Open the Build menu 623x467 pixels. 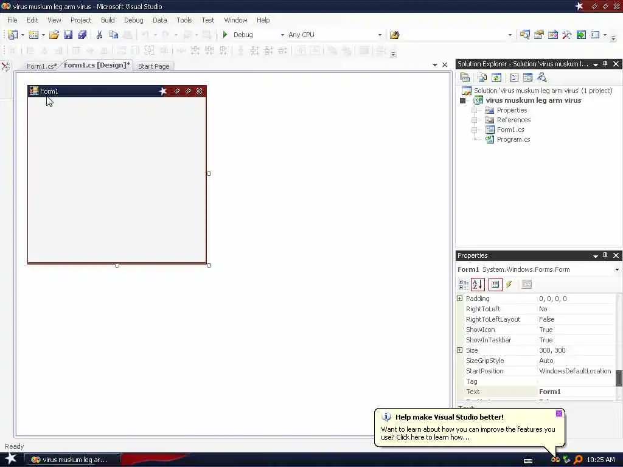tap(108, 20)
